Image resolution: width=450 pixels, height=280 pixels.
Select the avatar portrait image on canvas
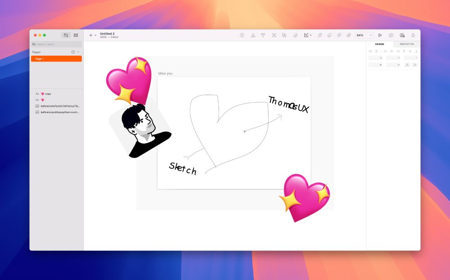[x=140, y=131]
